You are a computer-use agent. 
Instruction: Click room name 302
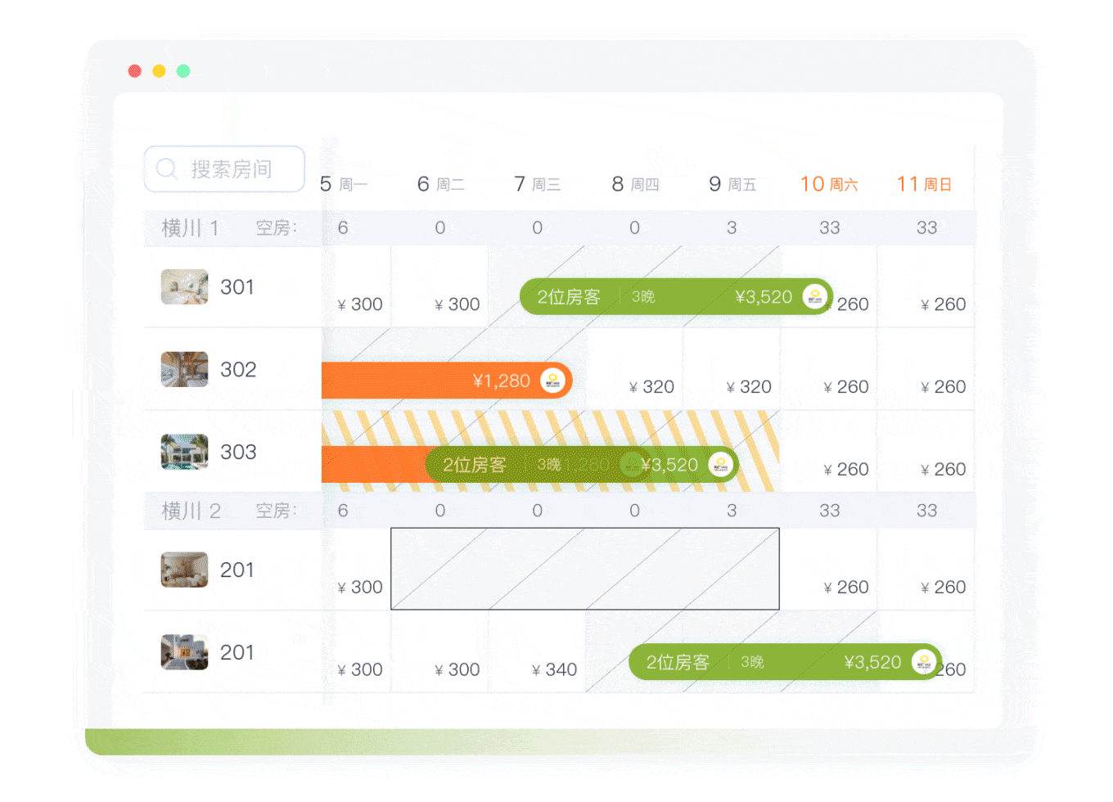[x=238, y=370]
